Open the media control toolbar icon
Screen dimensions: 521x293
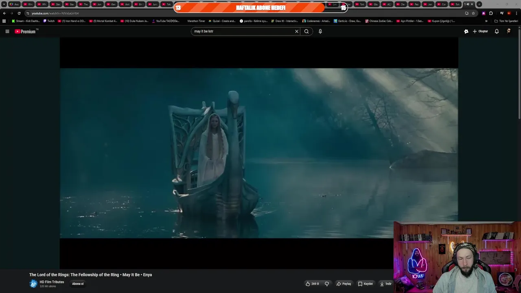click(x=502, y=13)
